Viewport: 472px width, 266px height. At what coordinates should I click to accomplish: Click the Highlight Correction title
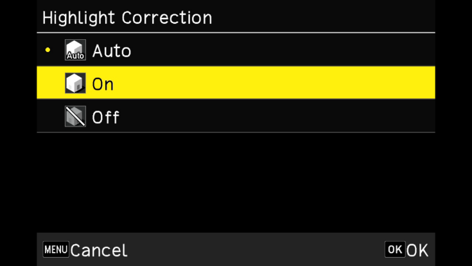point(127,17)
